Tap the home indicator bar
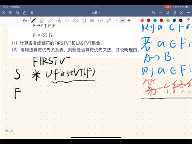Image resolution: width=192 pixels, height=144 pixels. pyautogui.click(x=96, y=137)
